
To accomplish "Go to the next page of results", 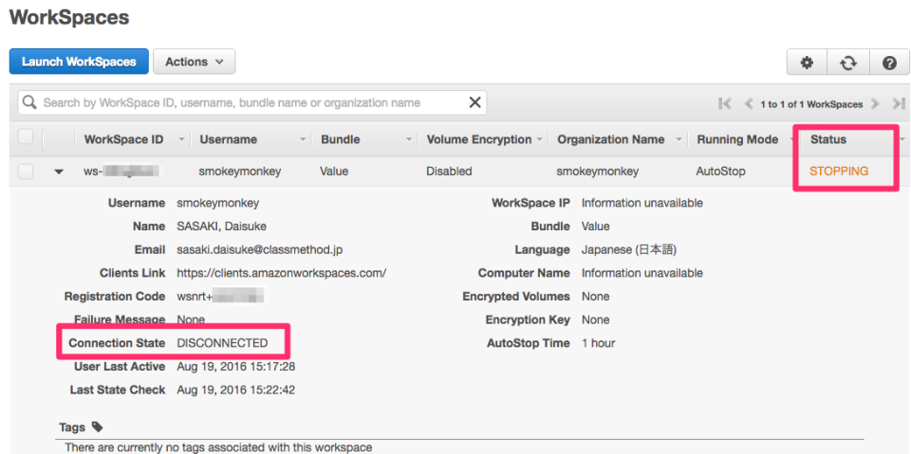I will tap(874, 104).
